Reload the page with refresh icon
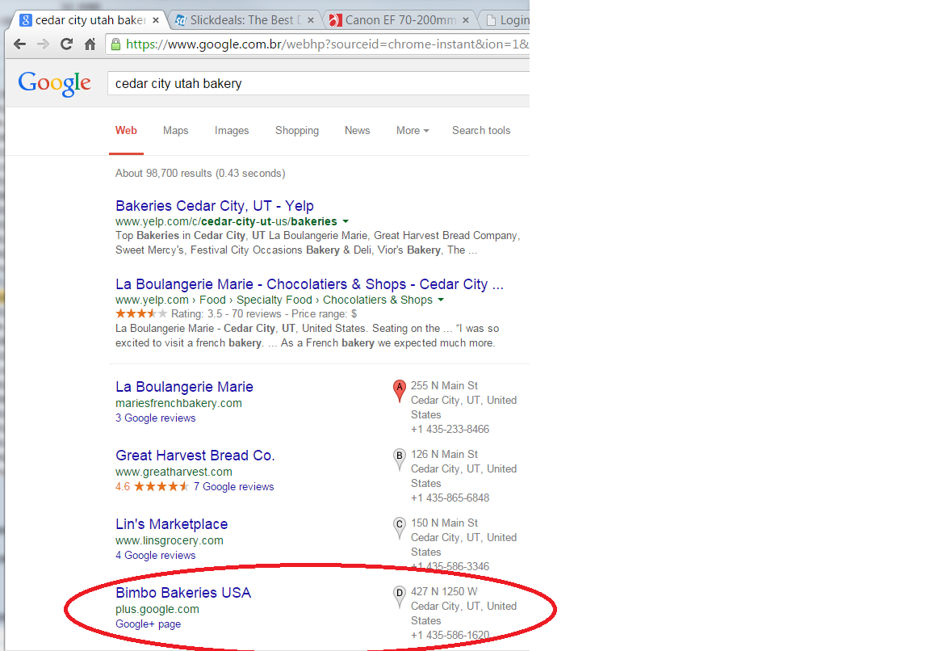The width and height of the screenshot is (930, 651). (66, 44)
